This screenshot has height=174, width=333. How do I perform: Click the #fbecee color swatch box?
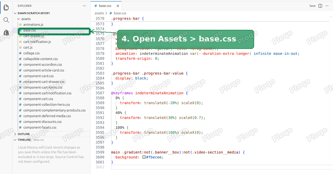coord(144,157)
